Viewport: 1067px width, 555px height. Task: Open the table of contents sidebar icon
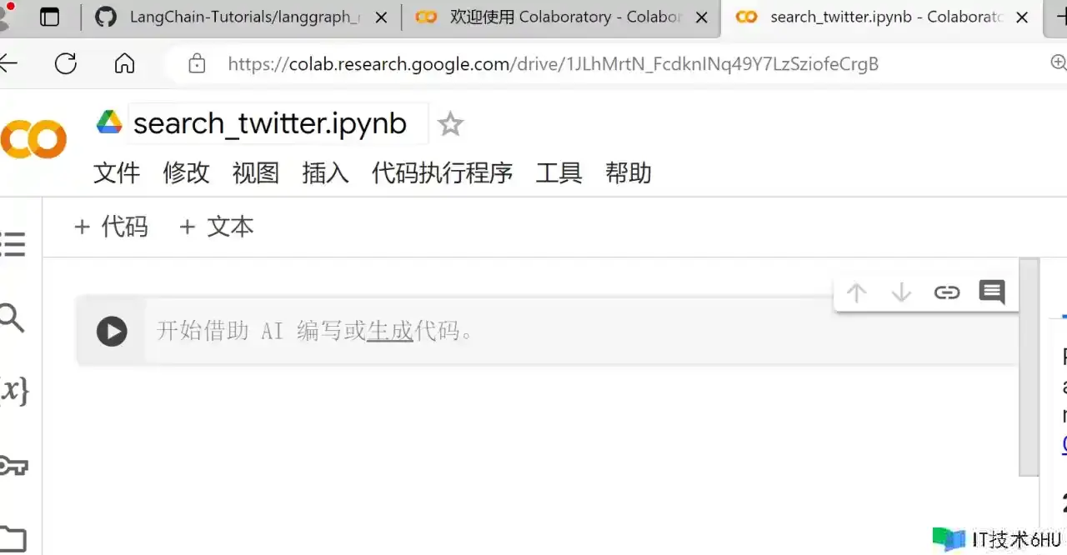(13, 244)
